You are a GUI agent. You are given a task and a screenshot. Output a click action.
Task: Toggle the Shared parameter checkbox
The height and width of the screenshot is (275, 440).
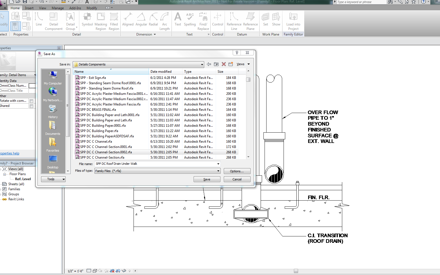pos(31,106)
